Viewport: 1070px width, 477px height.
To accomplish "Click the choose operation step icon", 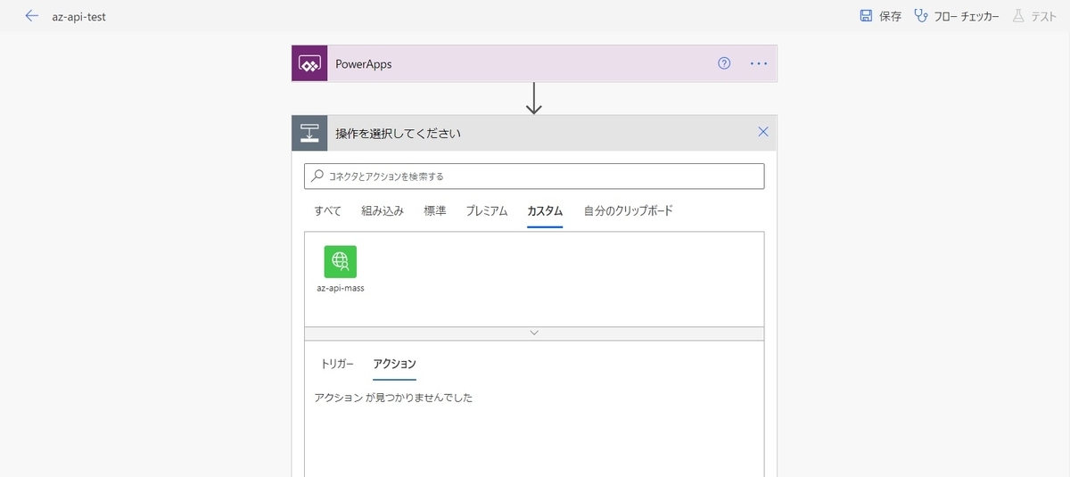I will click(x=309, y=133).
